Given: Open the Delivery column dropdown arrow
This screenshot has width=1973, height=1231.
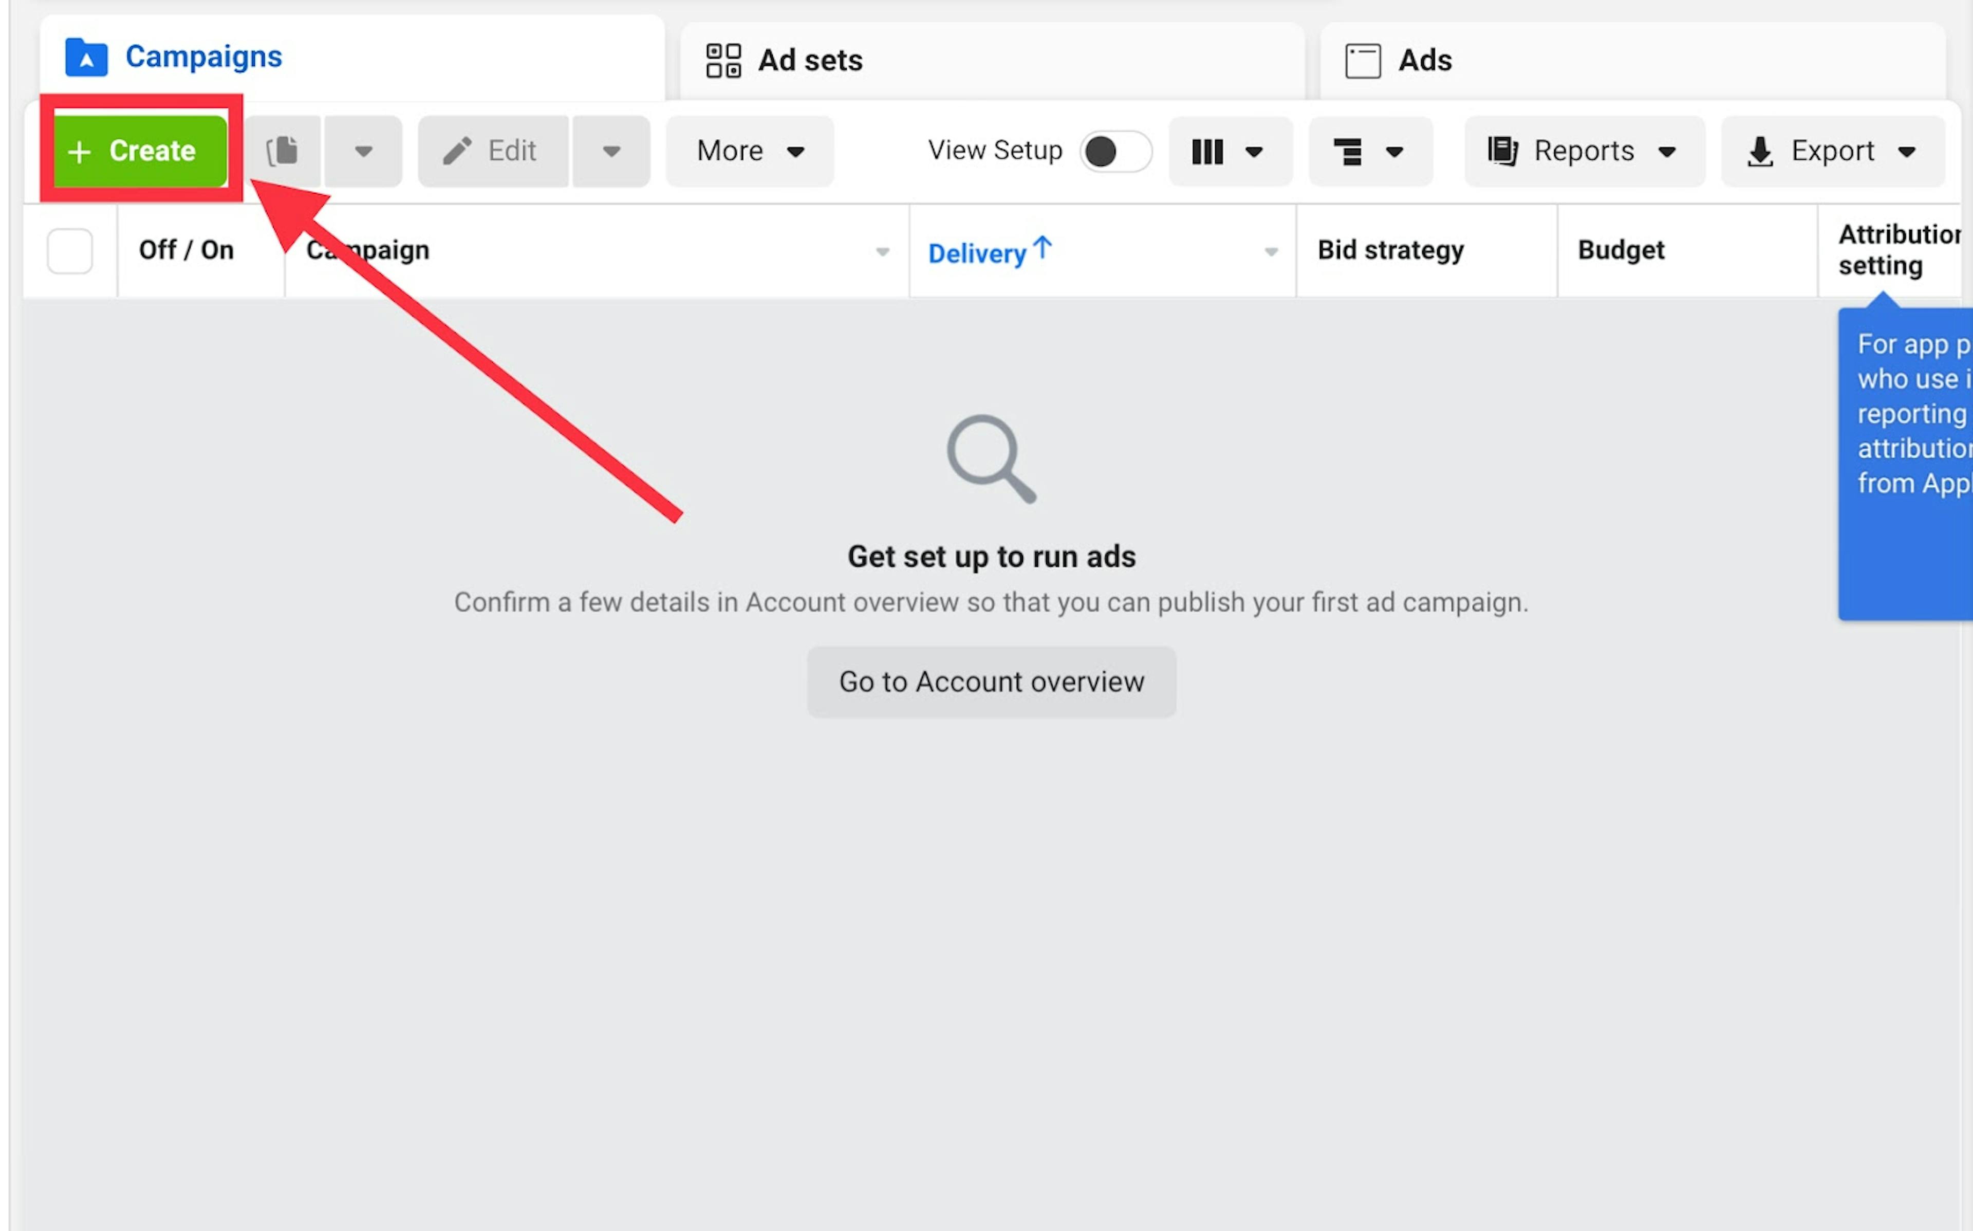Looking at the screenshot, I should (1271, 251).
